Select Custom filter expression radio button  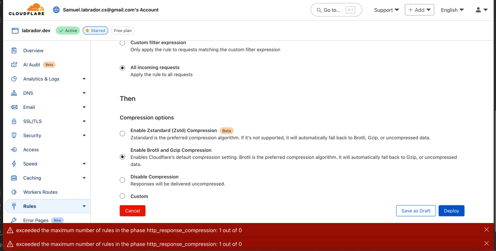click(122, 43)
